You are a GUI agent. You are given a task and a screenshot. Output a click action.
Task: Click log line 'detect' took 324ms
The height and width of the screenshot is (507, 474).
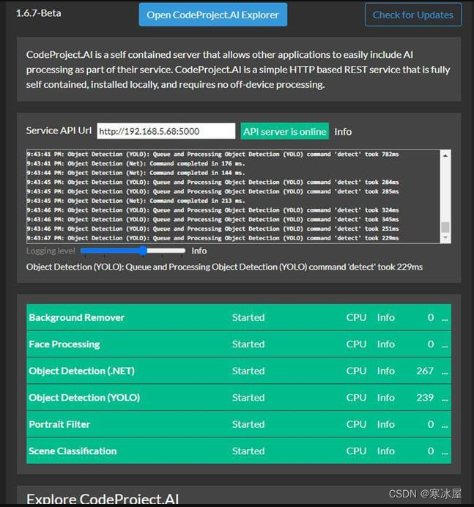click(212, 210)
